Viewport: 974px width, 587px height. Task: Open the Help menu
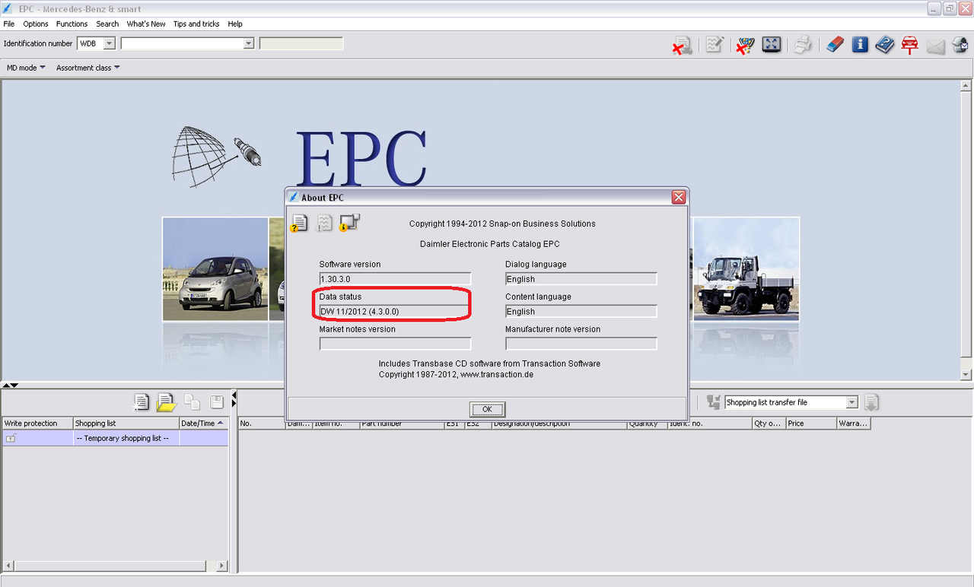235,24
